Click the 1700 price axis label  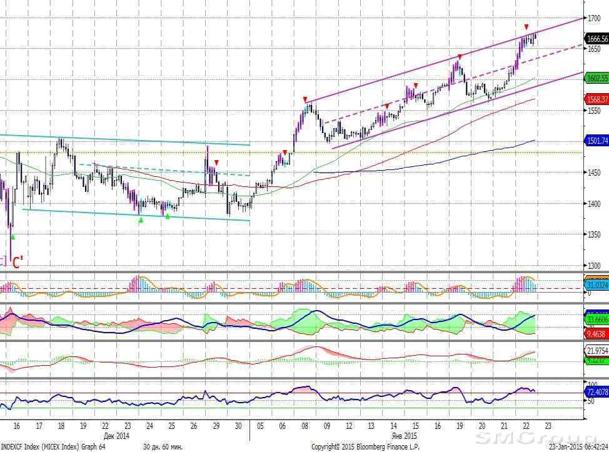point(594,18)
